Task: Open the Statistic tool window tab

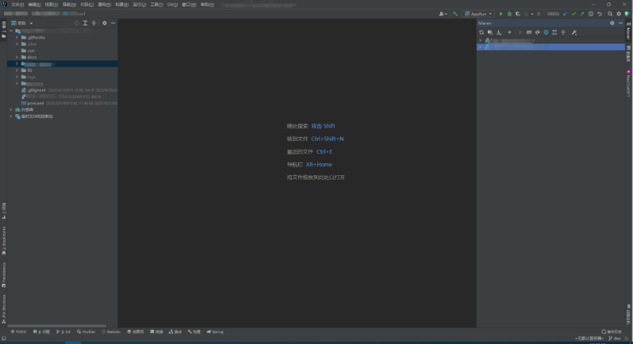Action: tap(111, 331)
